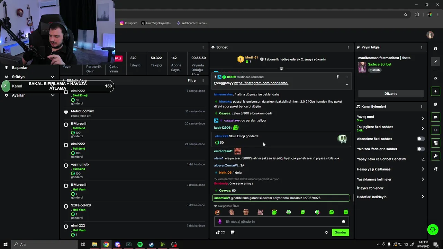Screen dimensions: 443x249
Task: Click the pencil edit icon in right sidebar
Action: pos(435,62)
